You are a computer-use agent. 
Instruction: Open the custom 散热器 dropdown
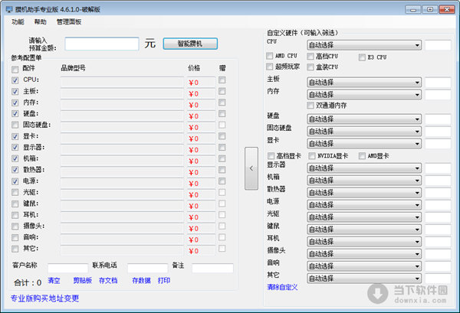364,193
